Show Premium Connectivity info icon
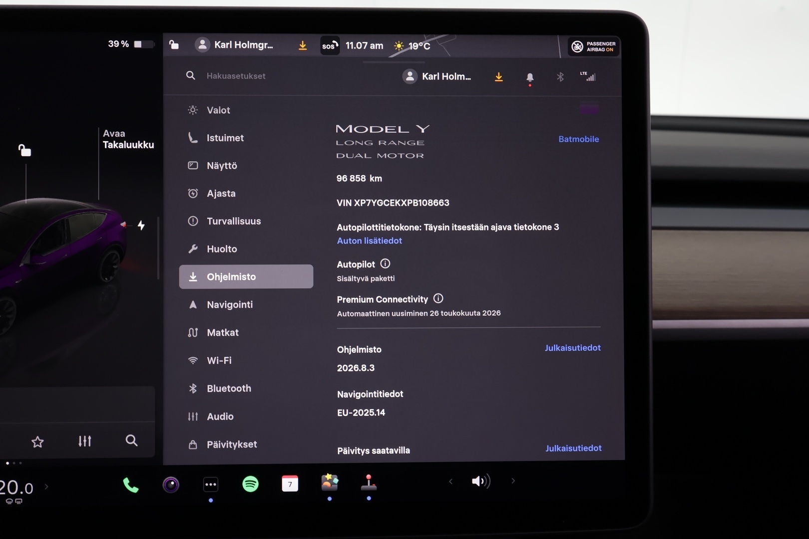The width and height of the screenshot is (809, 539). (x=438, y=298)
